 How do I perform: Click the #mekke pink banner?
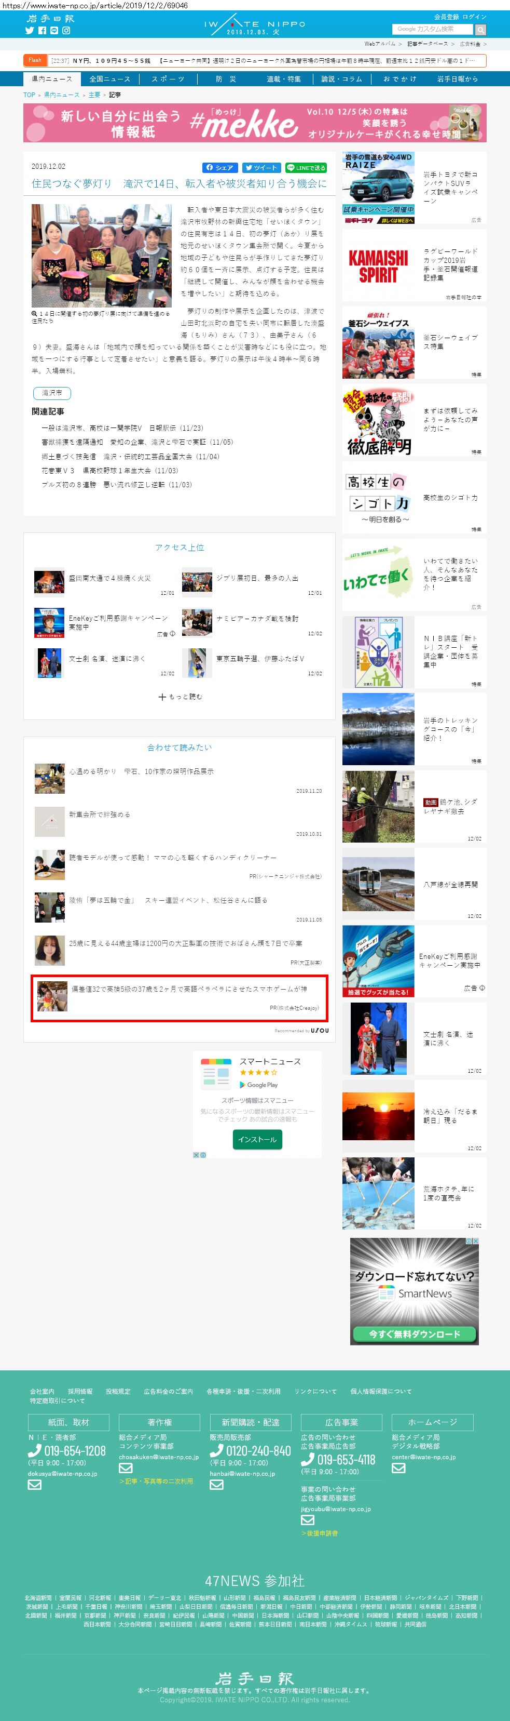click(254, 123)
